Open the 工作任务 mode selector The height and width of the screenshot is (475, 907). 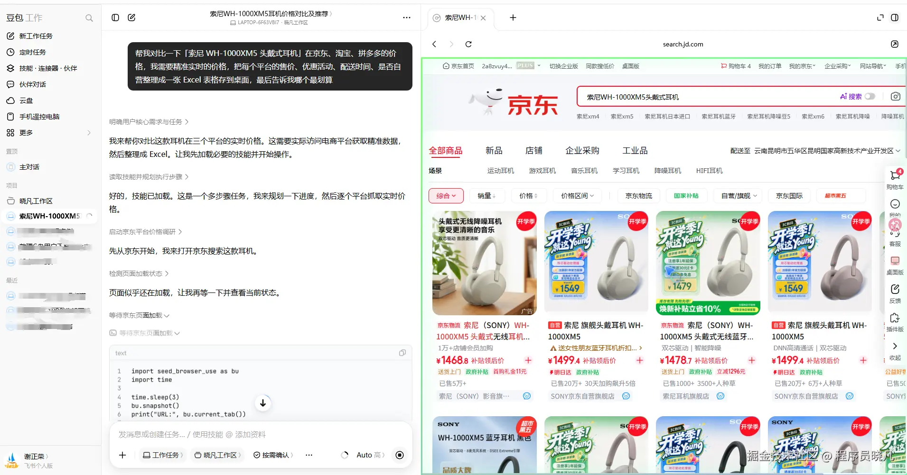[x=163, y=455]
